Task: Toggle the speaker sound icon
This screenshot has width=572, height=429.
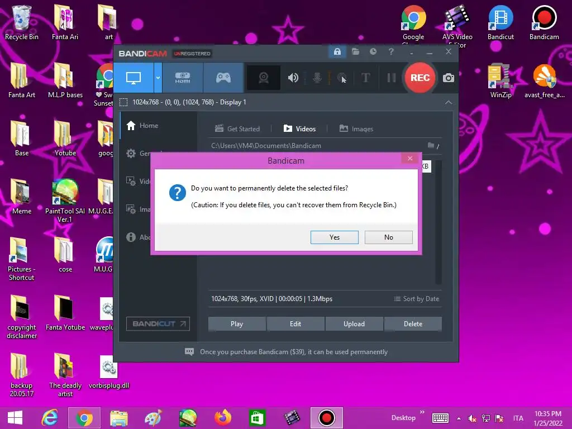Action: (293, 78)
